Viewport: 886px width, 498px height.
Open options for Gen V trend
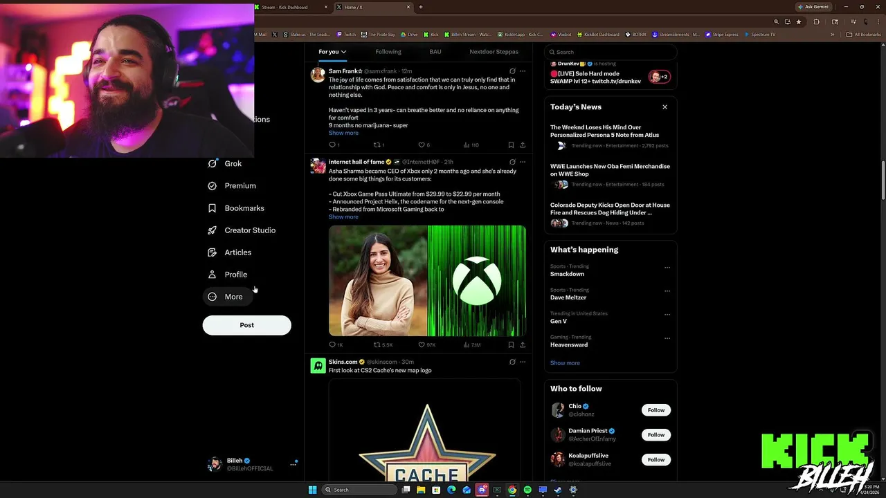pyautogui.click(x=667, y=315)
